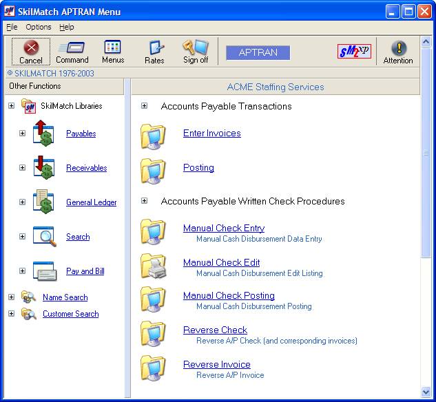Click Reverse A/P Invoice description text

pos(230,375)
